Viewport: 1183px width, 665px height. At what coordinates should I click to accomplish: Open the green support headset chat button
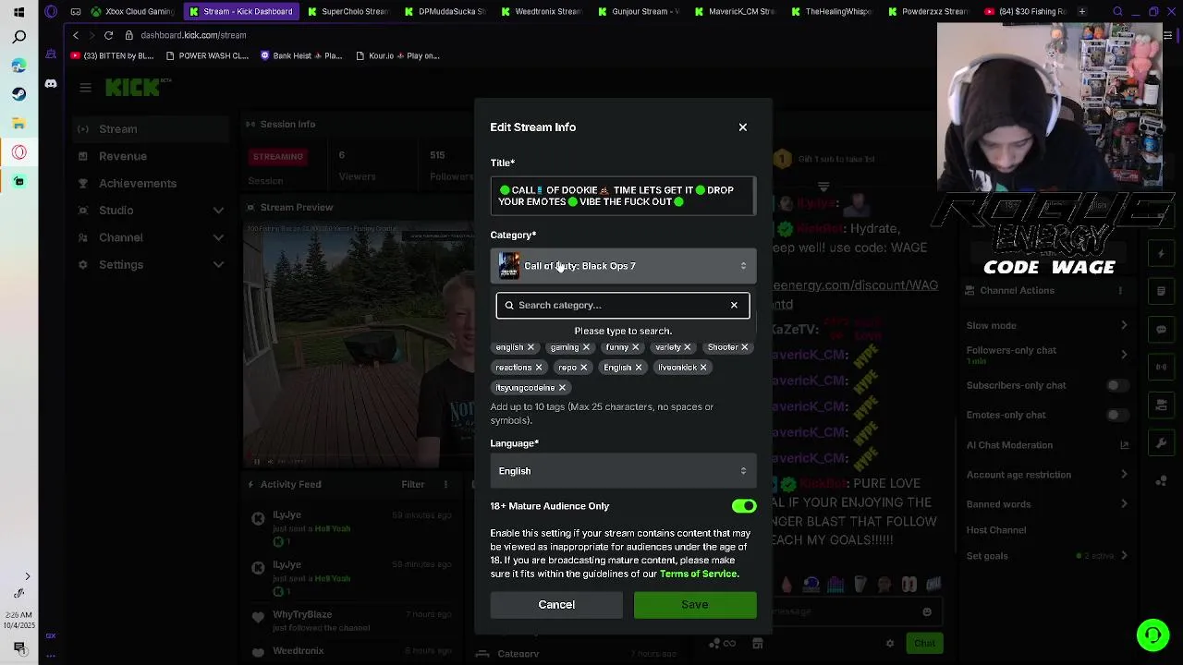(1153, 635)
